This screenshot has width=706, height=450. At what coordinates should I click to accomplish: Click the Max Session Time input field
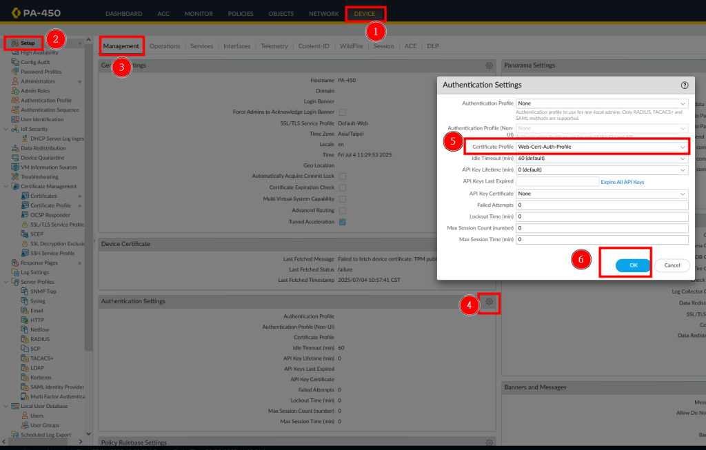coord(602,239)
